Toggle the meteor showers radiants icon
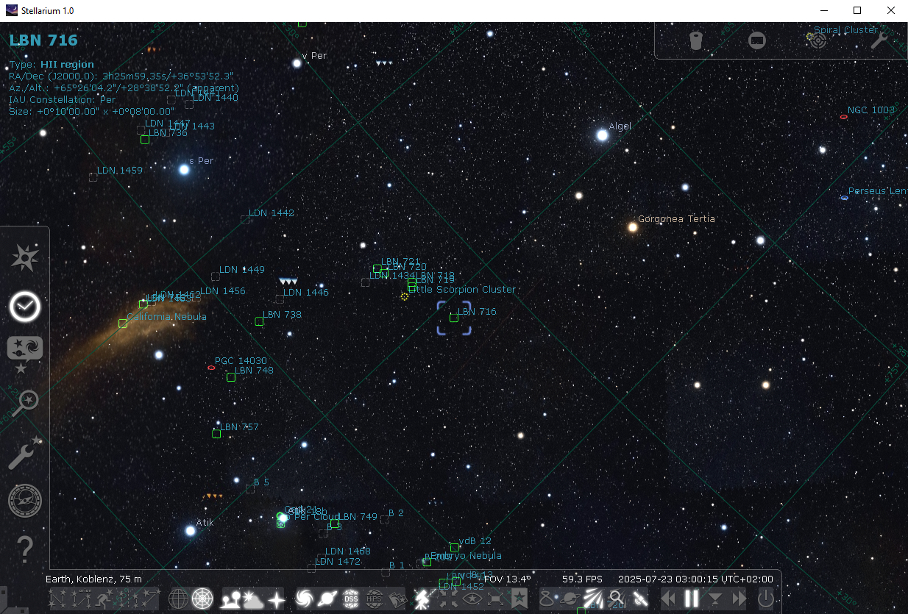Viewport: 908px width, 614px height. [593, 599]
